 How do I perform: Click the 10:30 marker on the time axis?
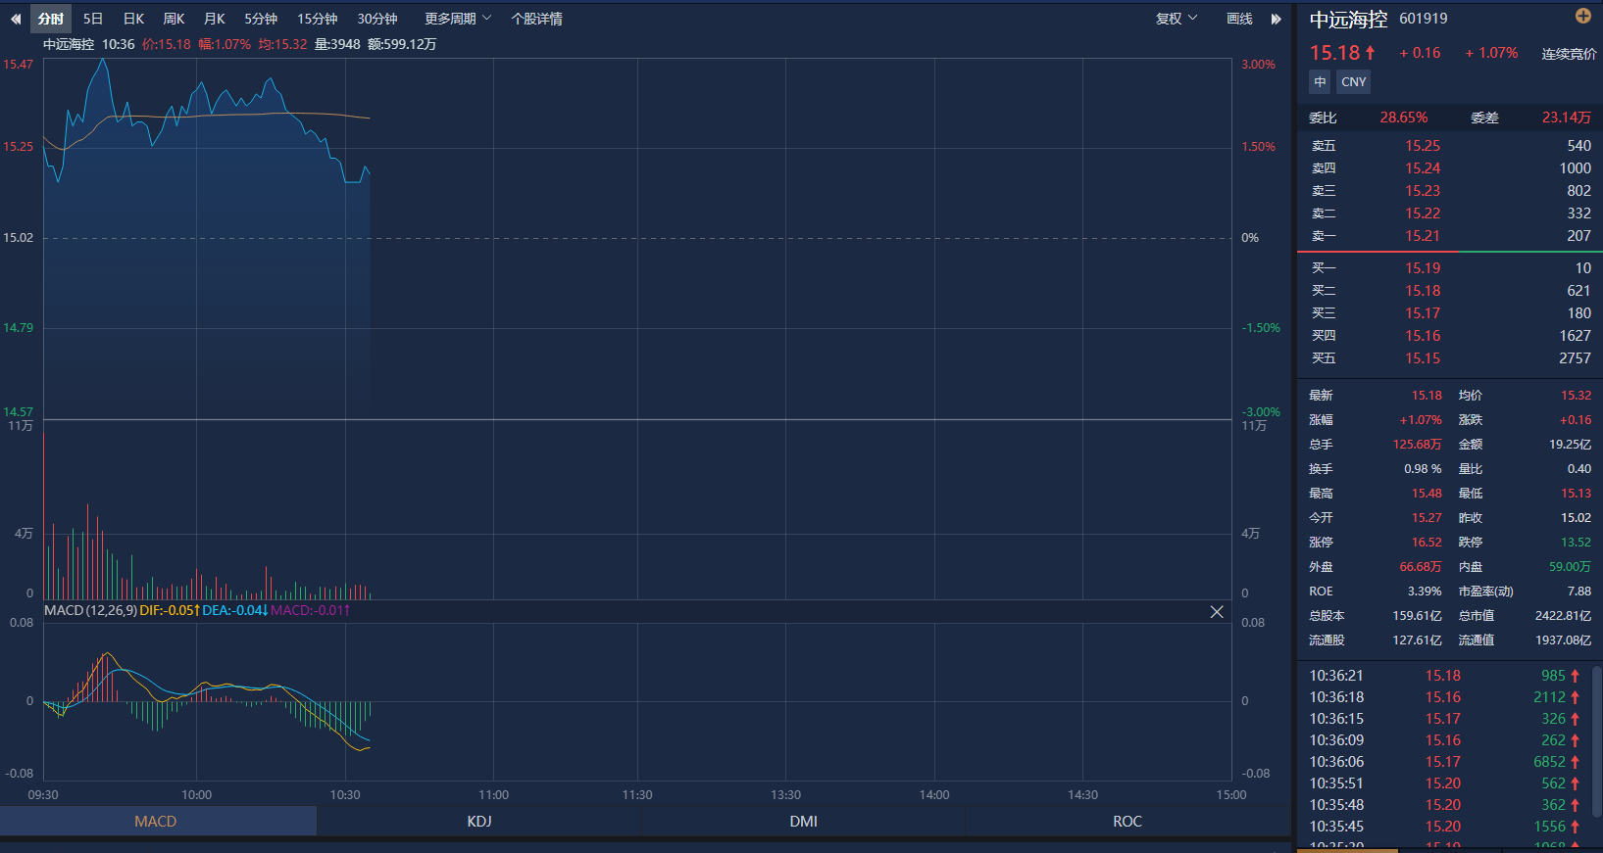tap(345, 794)
